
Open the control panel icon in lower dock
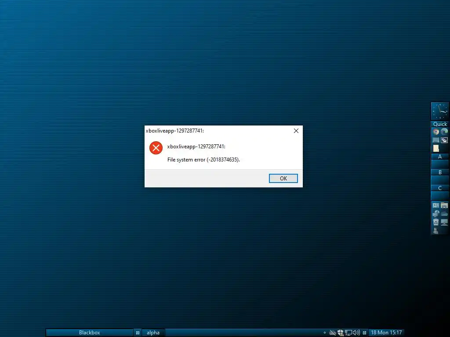[436, 205]
